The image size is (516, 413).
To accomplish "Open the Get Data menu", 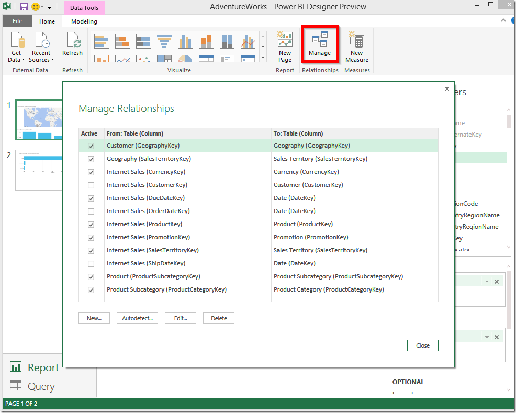I will [16, 47].
